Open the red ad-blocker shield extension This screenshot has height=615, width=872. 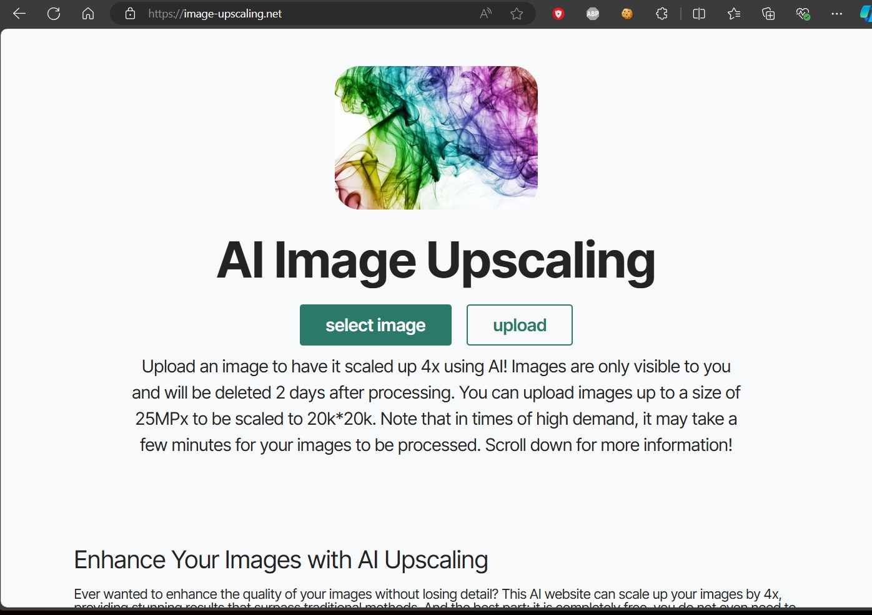[558, 13]
